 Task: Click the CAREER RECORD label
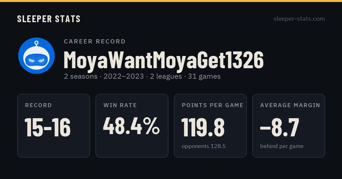coord(95,41)
